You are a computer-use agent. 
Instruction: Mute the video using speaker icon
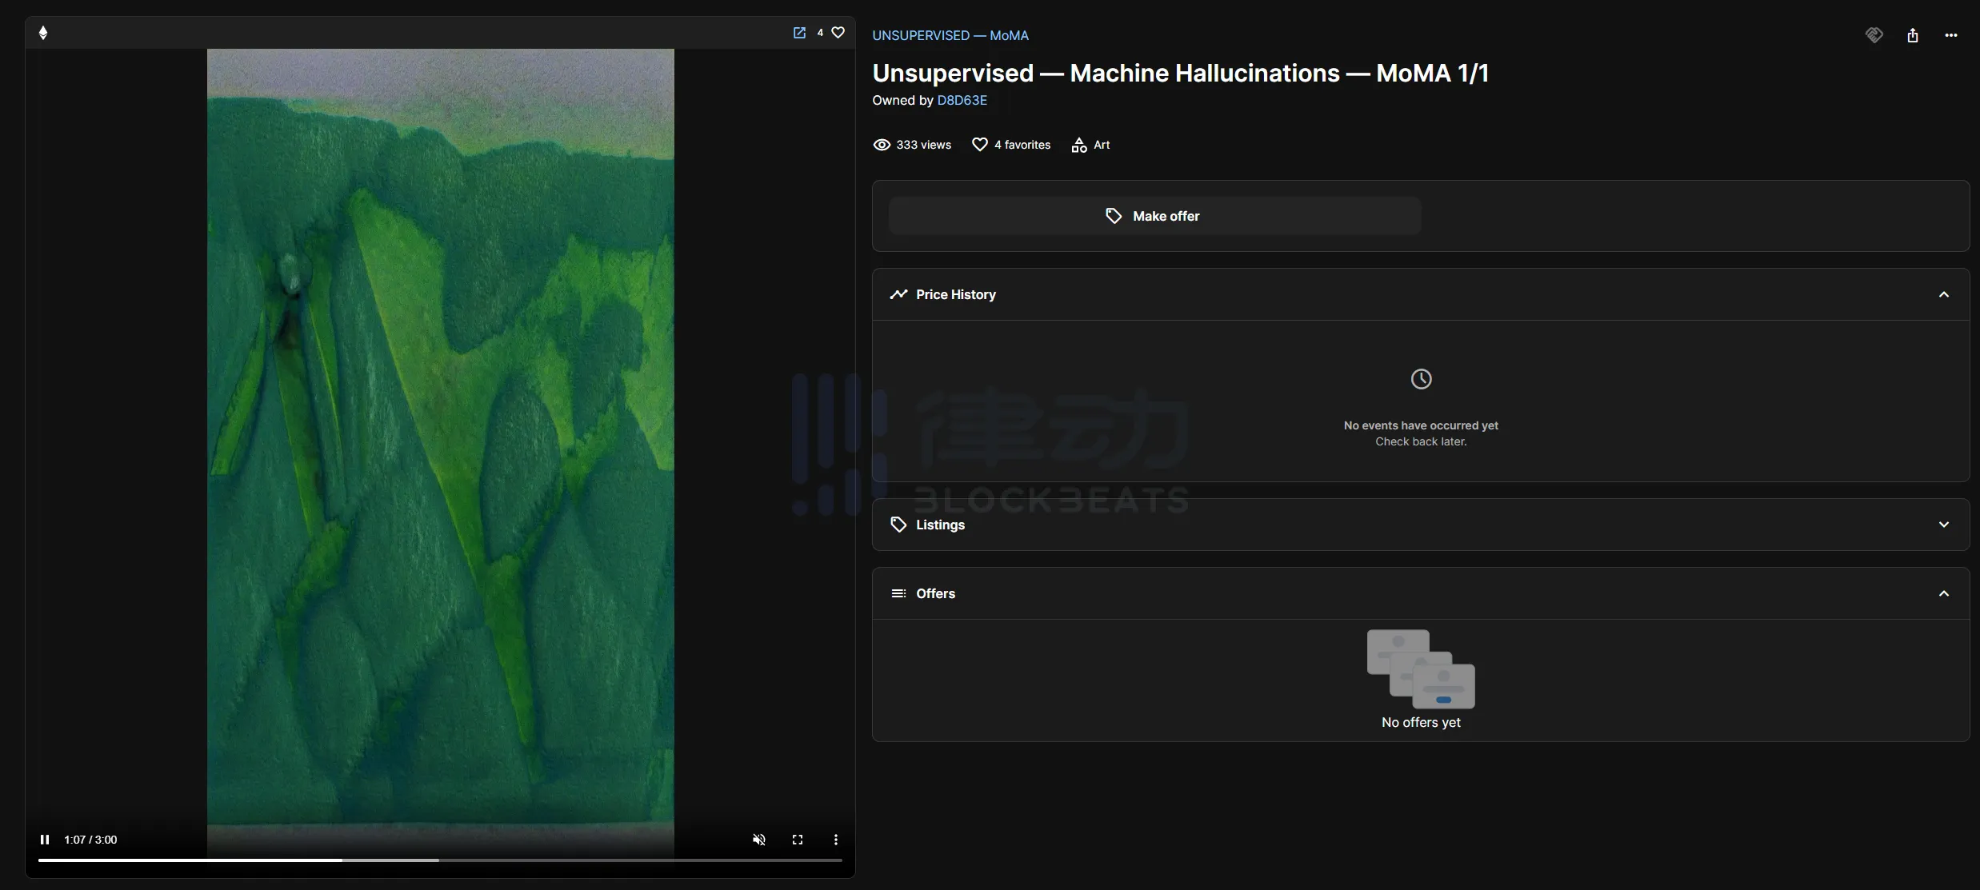(x=758, y=838)
